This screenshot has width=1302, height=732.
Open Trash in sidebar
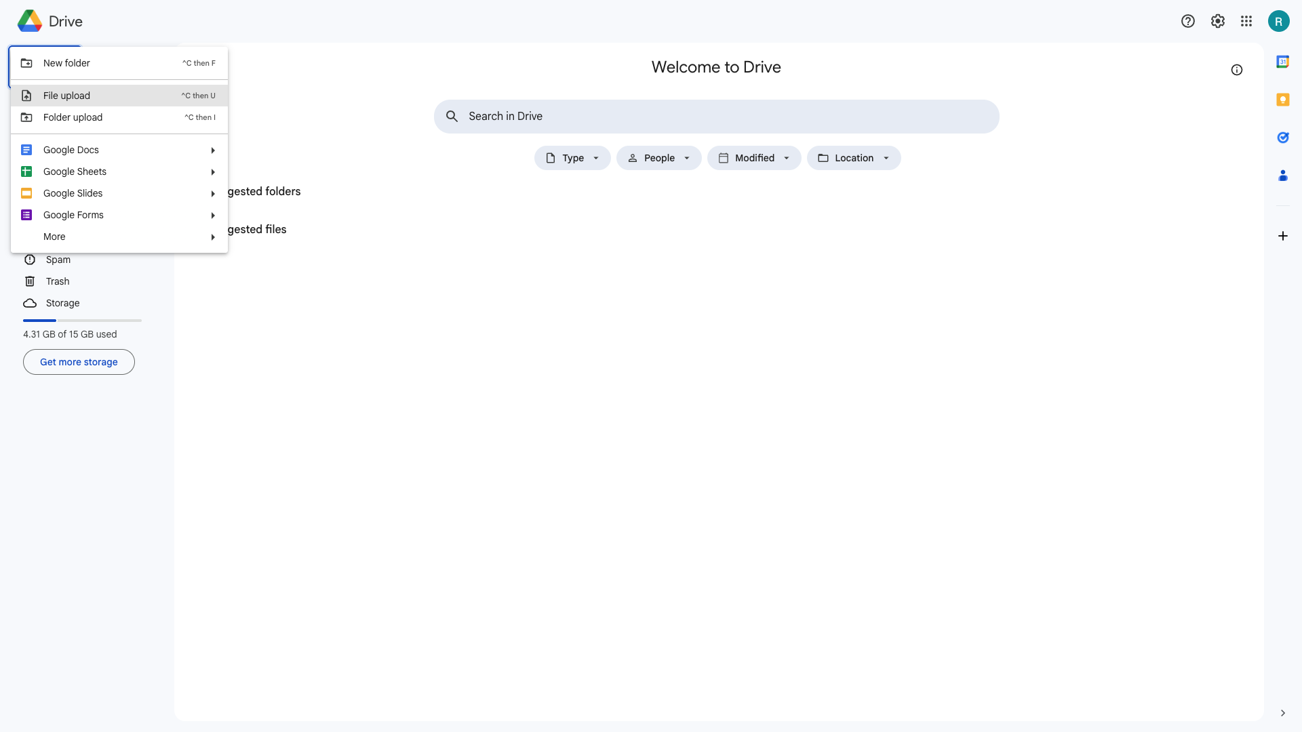(x=58, y=281)
